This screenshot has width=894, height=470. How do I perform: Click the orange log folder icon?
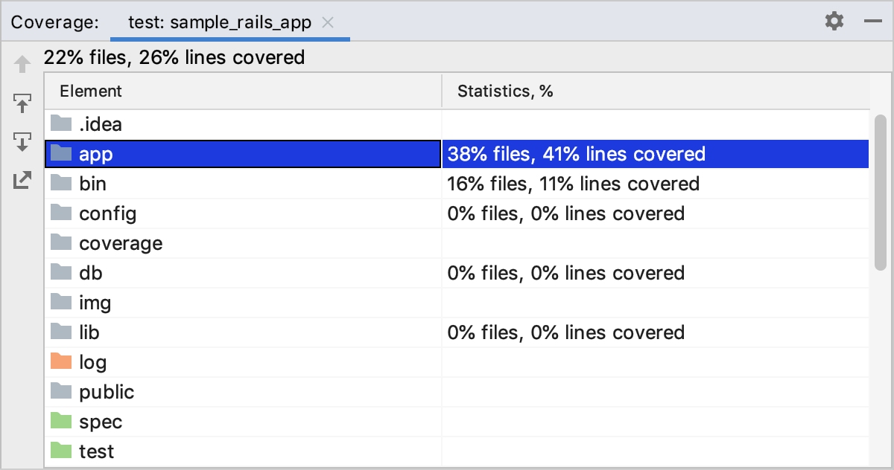(62, 362)
